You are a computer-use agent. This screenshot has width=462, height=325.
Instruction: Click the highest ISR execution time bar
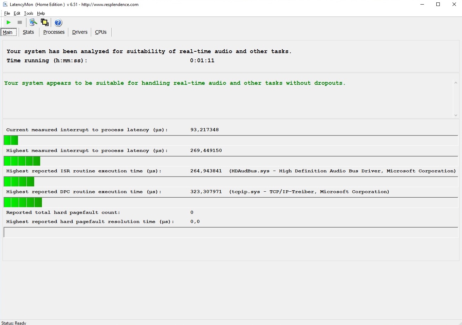coord(19,181)
